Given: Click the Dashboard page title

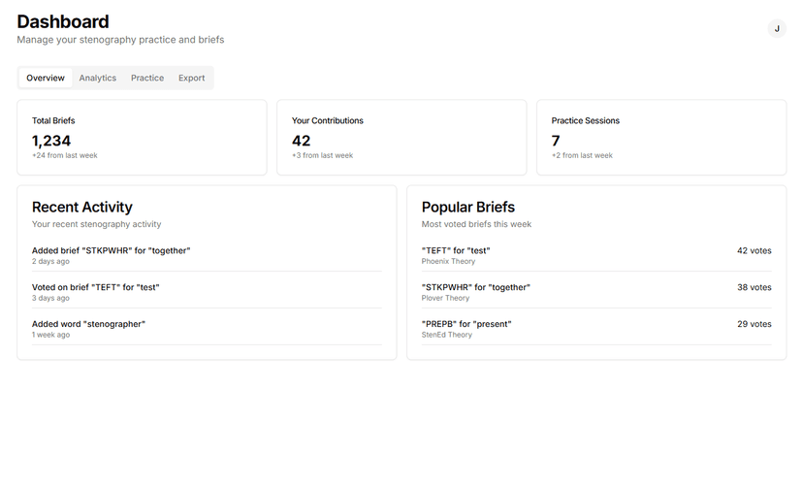Looking at the screenshot, I should click(63, 21).
